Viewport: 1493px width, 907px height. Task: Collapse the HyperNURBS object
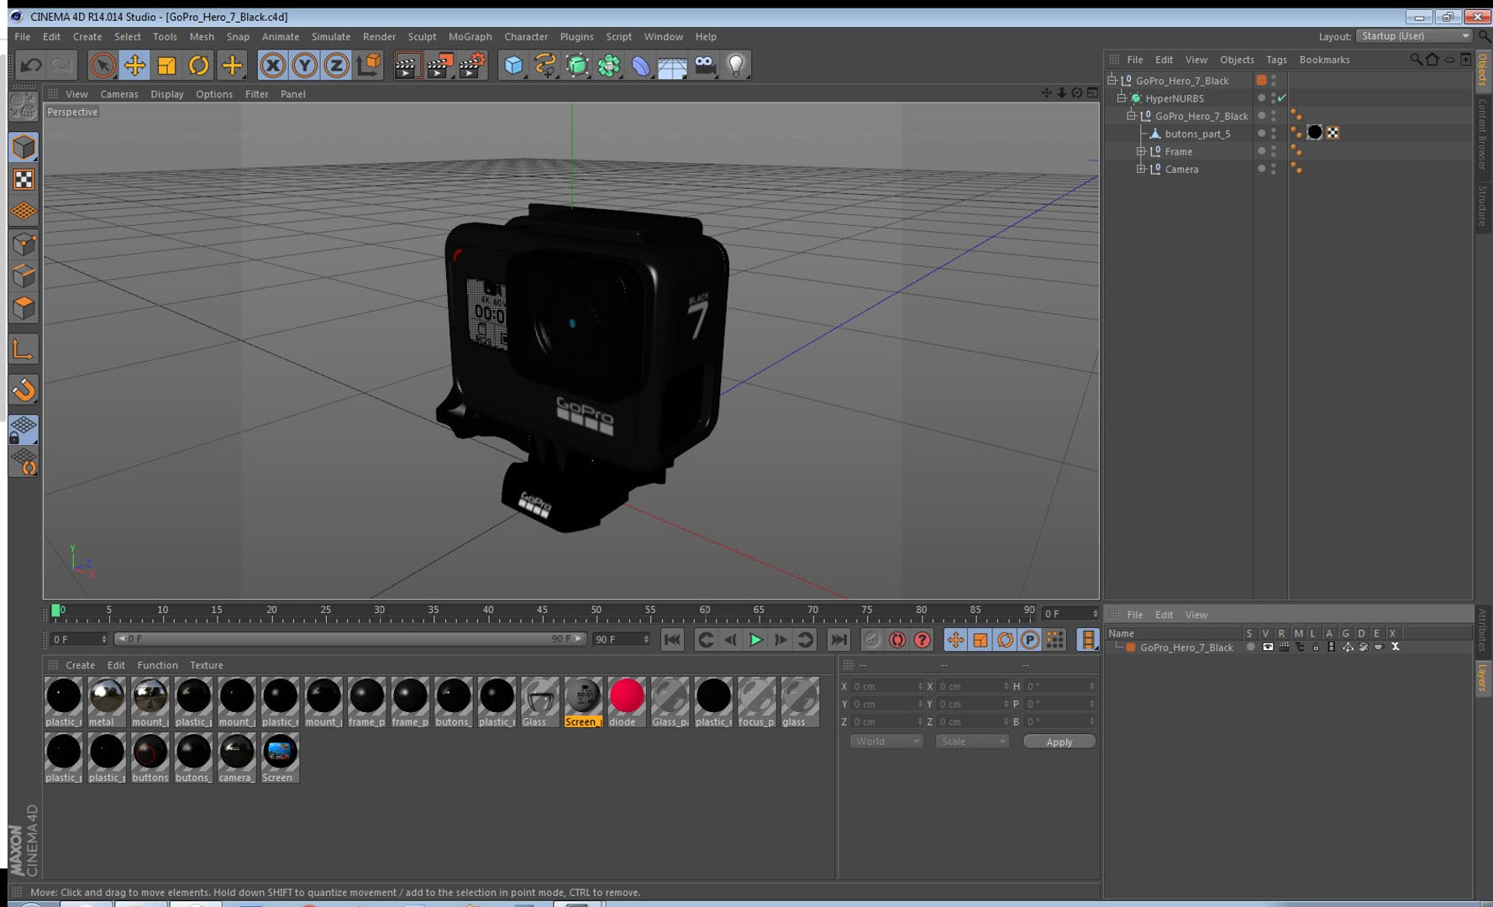click(x=1122, y=98)
